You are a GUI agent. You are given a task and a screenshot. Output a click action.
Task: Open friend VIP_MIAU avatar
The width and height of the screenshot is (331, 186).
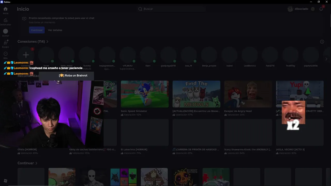point(127,55)
